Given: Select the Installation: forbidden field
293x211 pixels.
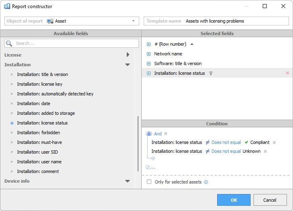Looking at the screenshot, I should [x=38, y=133].
